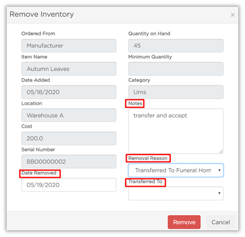Screen dimensions: 245x237
Task: Click the Date Removed field
Action: [x=69, y=185]
